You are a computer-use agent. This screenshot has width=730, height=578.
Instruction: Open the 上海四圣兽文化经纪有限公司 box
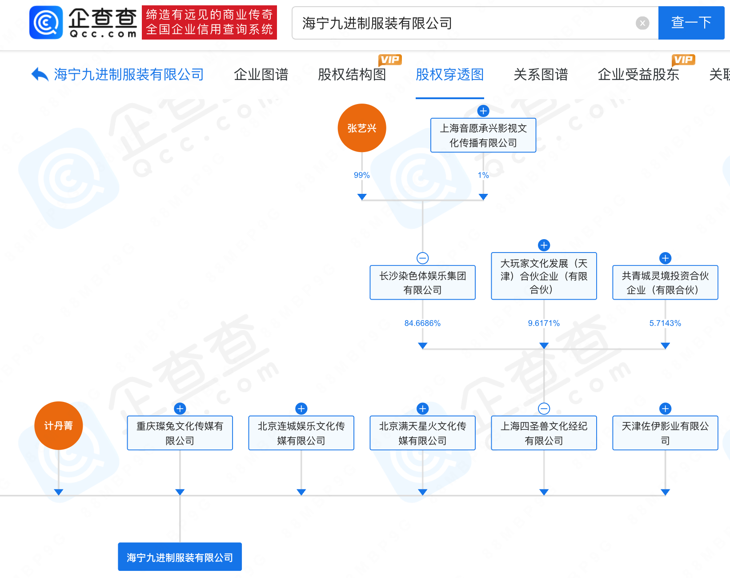(544, 433)
